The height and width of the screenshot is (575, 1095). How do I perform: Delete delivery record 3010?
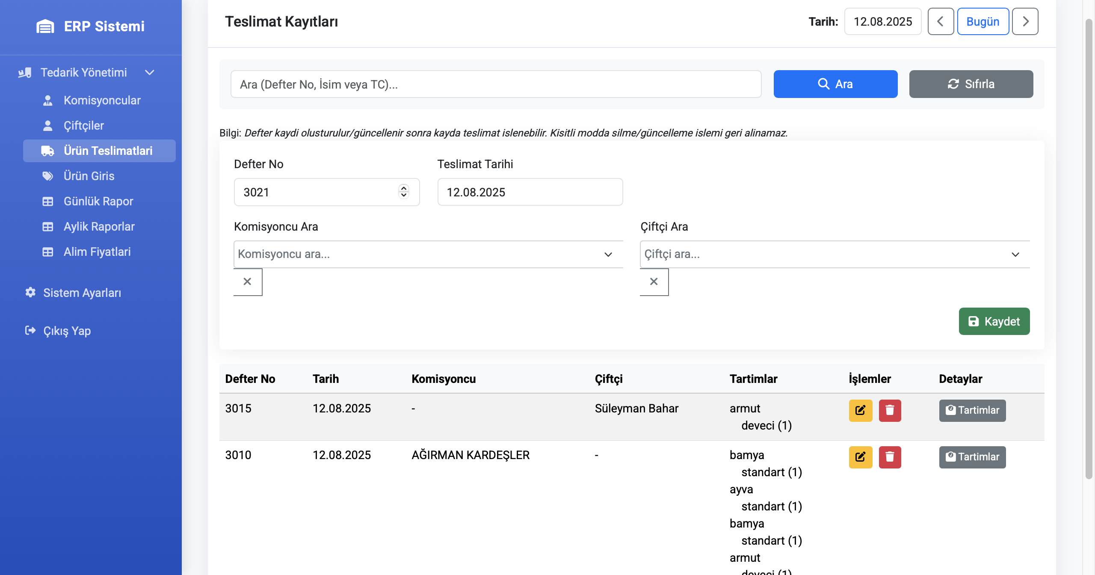coord(890,457)
